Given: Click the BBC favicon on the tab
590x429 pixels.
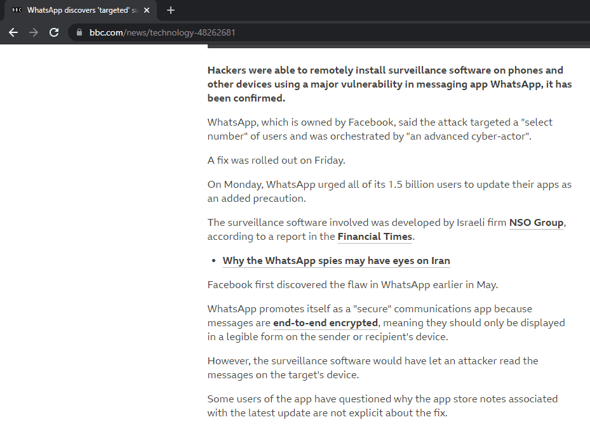Looking at the screenshot, I should (x=17, y=10).
